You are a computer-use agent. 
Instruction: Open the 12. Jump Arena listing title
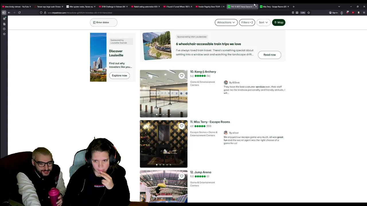(x=201, y=172)
